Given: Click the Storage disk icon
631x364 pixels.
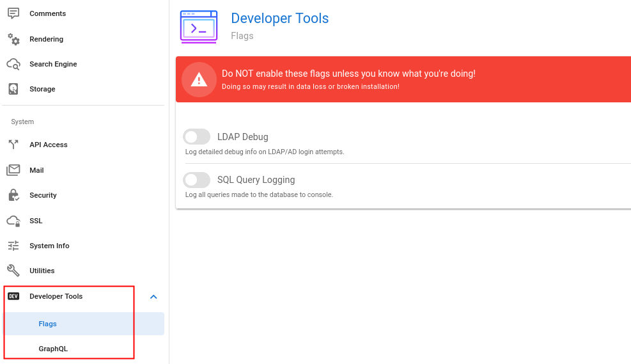Looking at the screenshot, I should point(13,89).
